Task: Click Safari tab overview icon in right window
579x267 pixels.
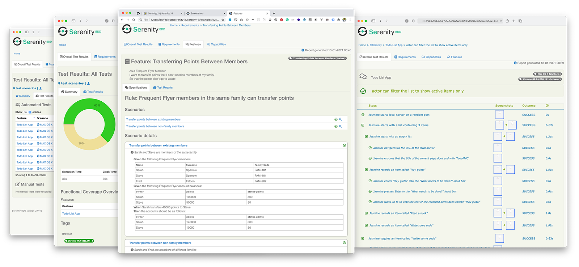Action: click(x=520, y=21)
